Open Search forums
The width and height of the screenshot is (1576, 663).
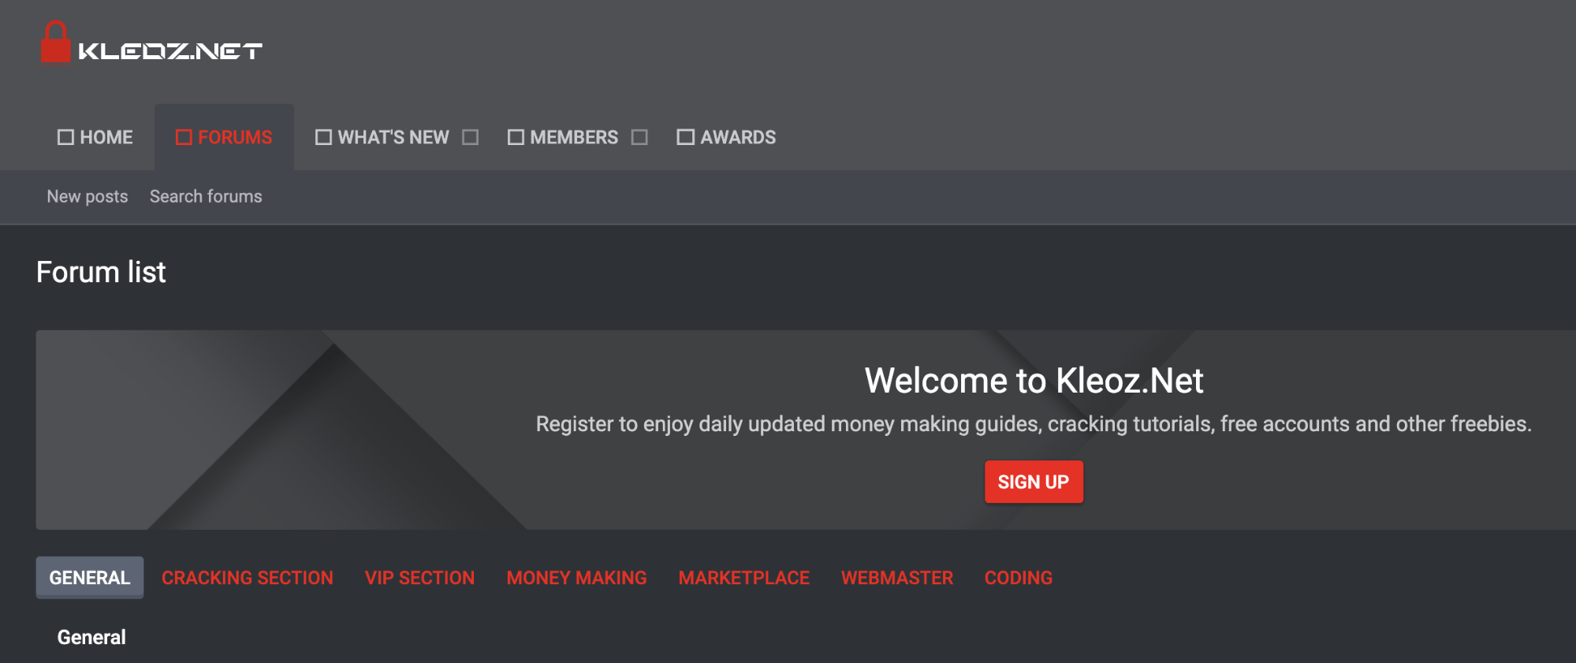(206, 196)
